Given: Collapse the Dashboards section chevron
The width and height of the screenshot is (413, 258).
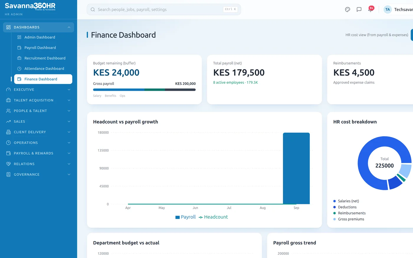Looking at the screenshot, I should pyautogui.click(x=69, y=27).
